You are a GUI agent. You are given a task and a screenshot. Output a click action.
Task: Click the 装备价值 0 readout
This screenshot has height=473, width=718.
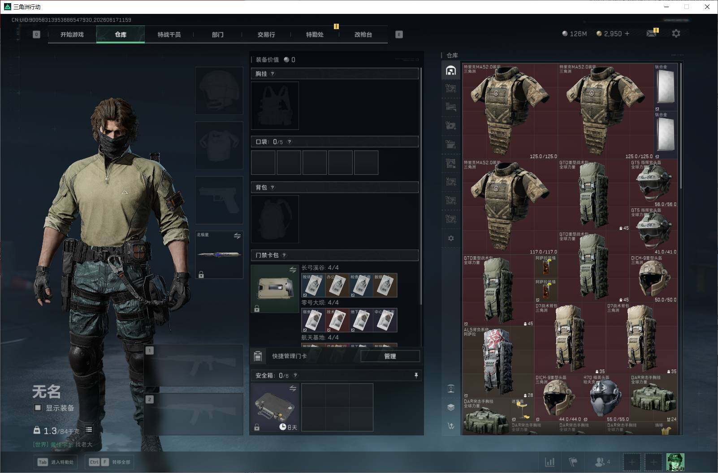[x=275, y=60]
